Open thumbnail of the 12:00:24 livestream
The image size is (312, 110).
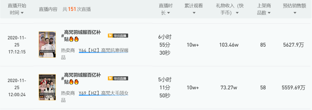pos(47,88)
